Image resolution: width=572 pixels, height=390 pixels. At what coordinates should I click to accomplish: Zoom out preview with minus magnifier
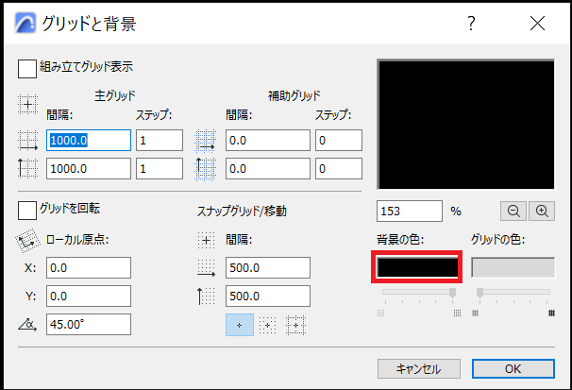pos(513,211)
